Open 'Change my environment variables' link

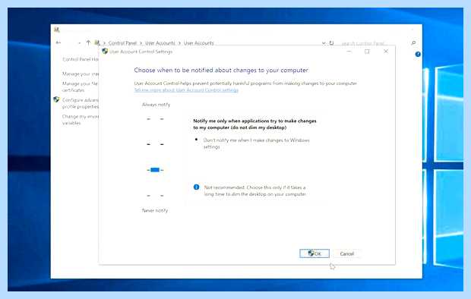point(80,119)
